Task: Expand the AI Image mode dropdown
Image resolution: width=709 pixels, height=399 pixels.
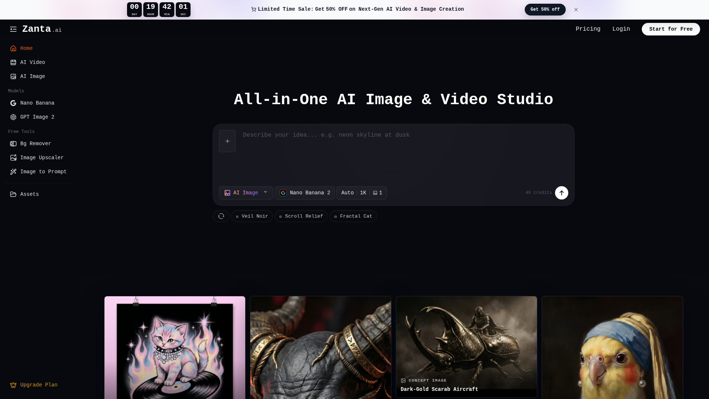Action: coord(246,193)
